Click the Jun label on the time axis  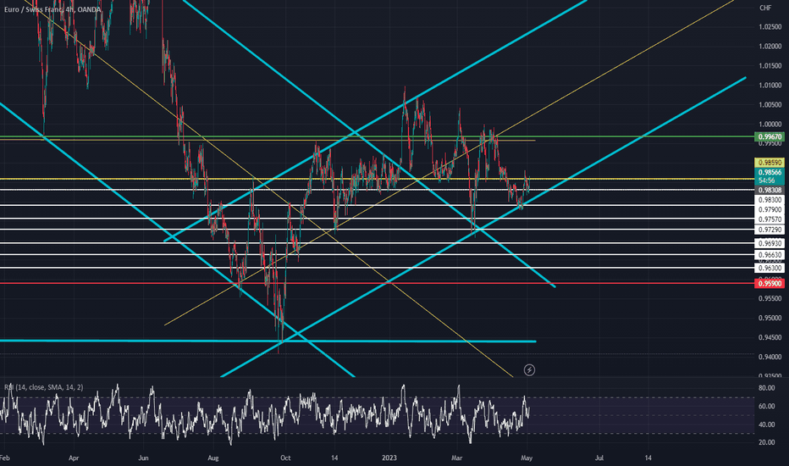click(143, 458)
